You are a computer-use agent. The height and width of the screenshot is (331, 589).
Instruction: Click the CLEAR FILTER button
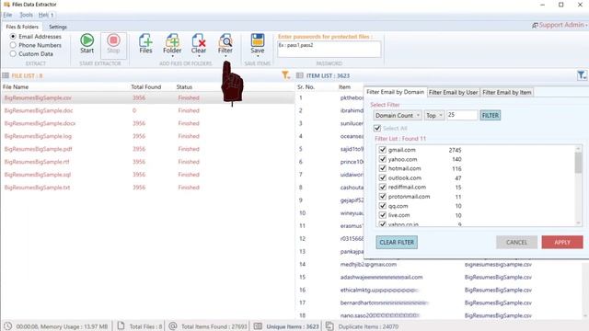(x=397, y=242)
